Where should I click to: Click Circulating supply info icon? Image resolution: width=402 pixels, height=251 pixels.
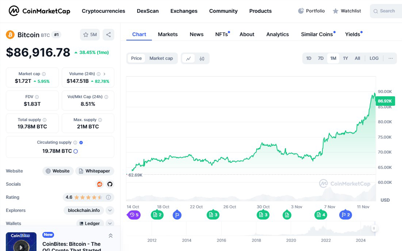(x=75, y=143)
